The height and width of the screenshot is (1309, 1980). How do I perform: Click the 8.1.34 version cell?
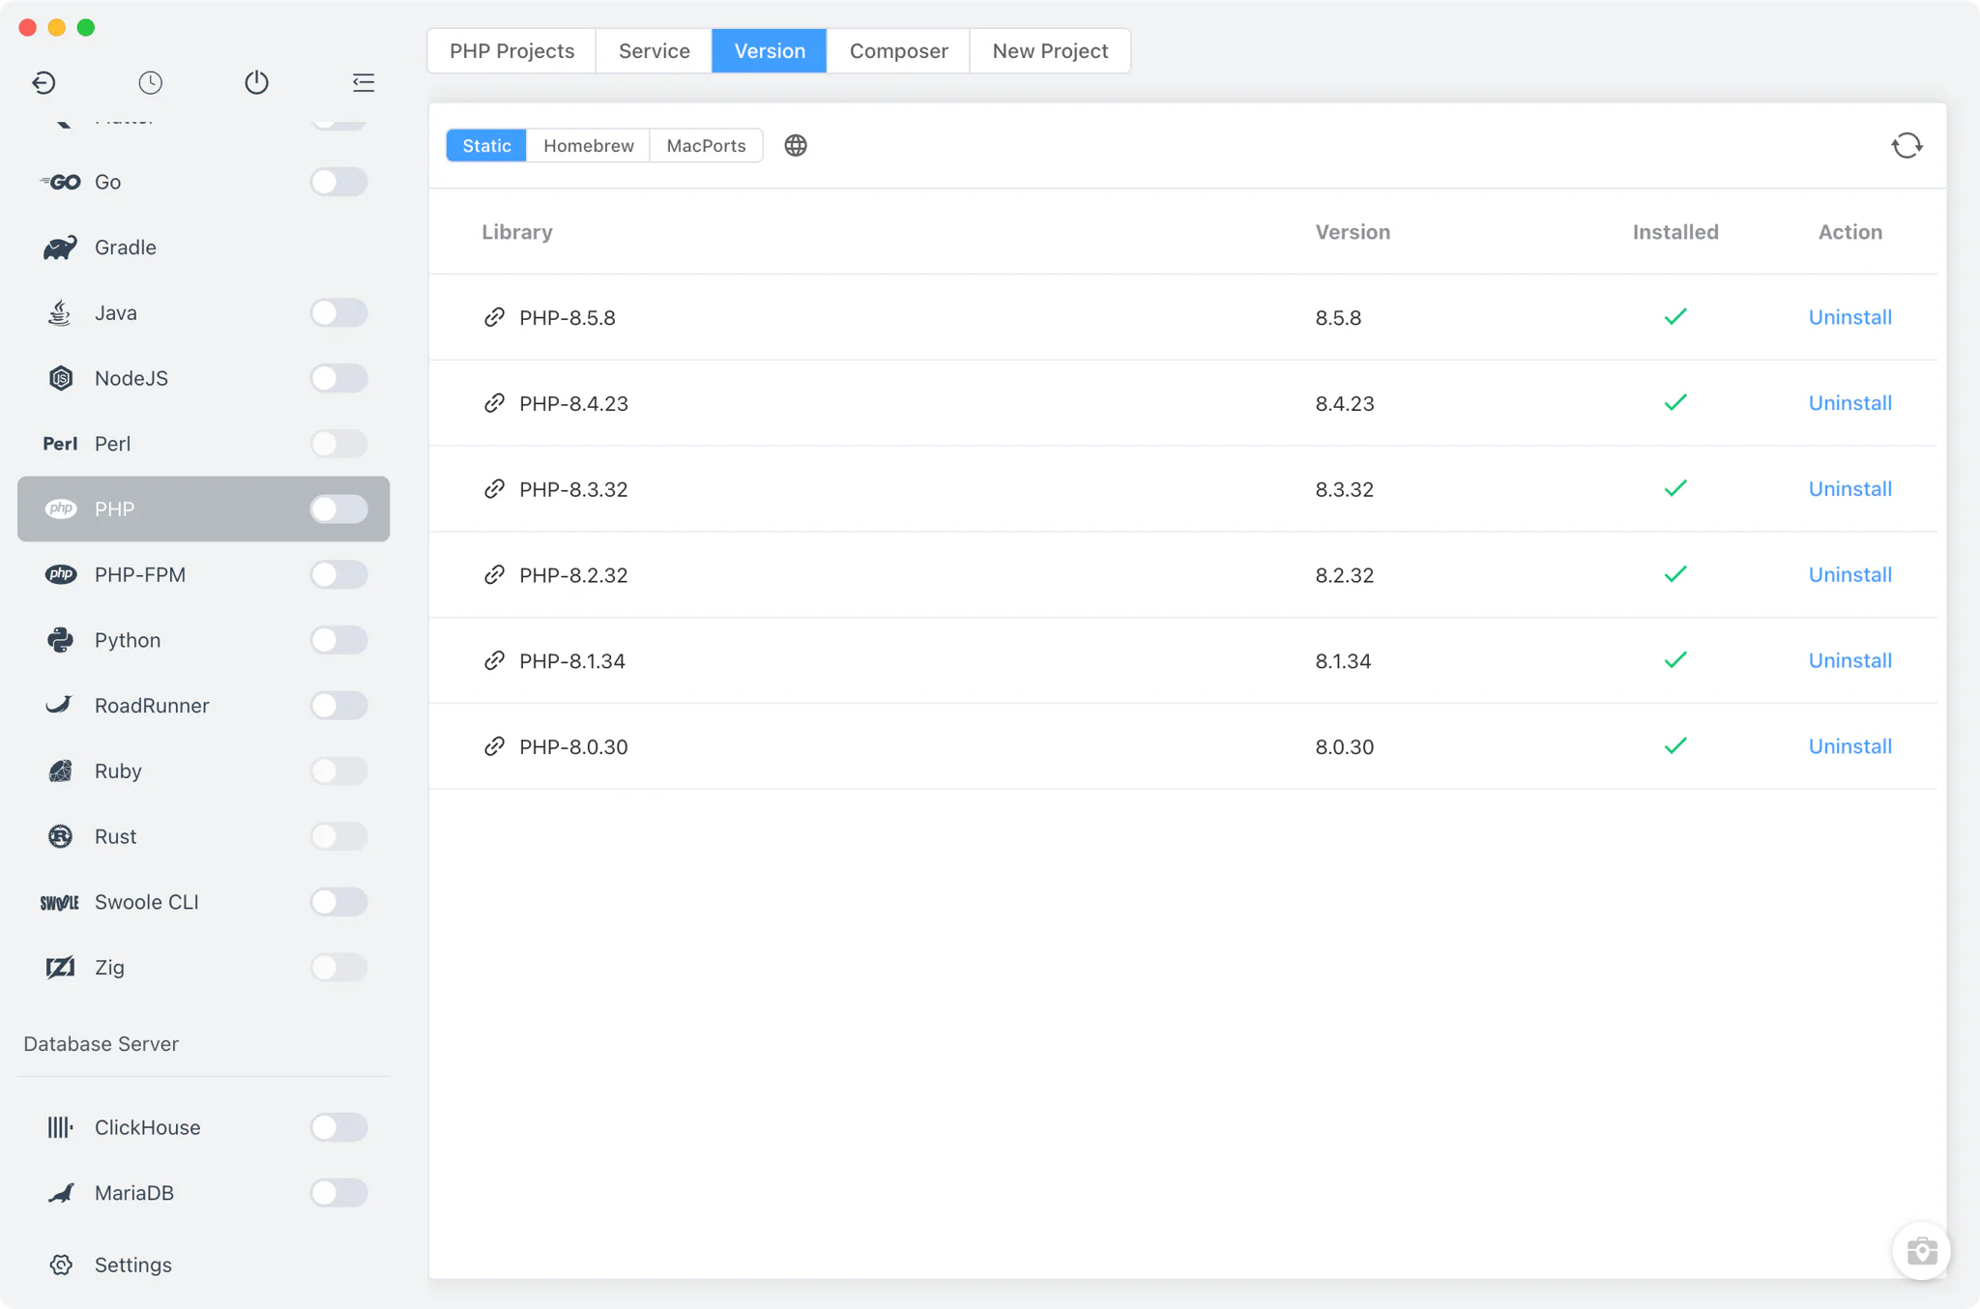[x=1343, y=661]
